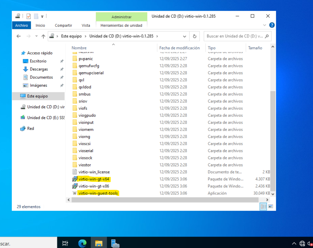Sort by Fecha de modificación column
The width and height of the screenshot is (313, 248).
point(179,48)
